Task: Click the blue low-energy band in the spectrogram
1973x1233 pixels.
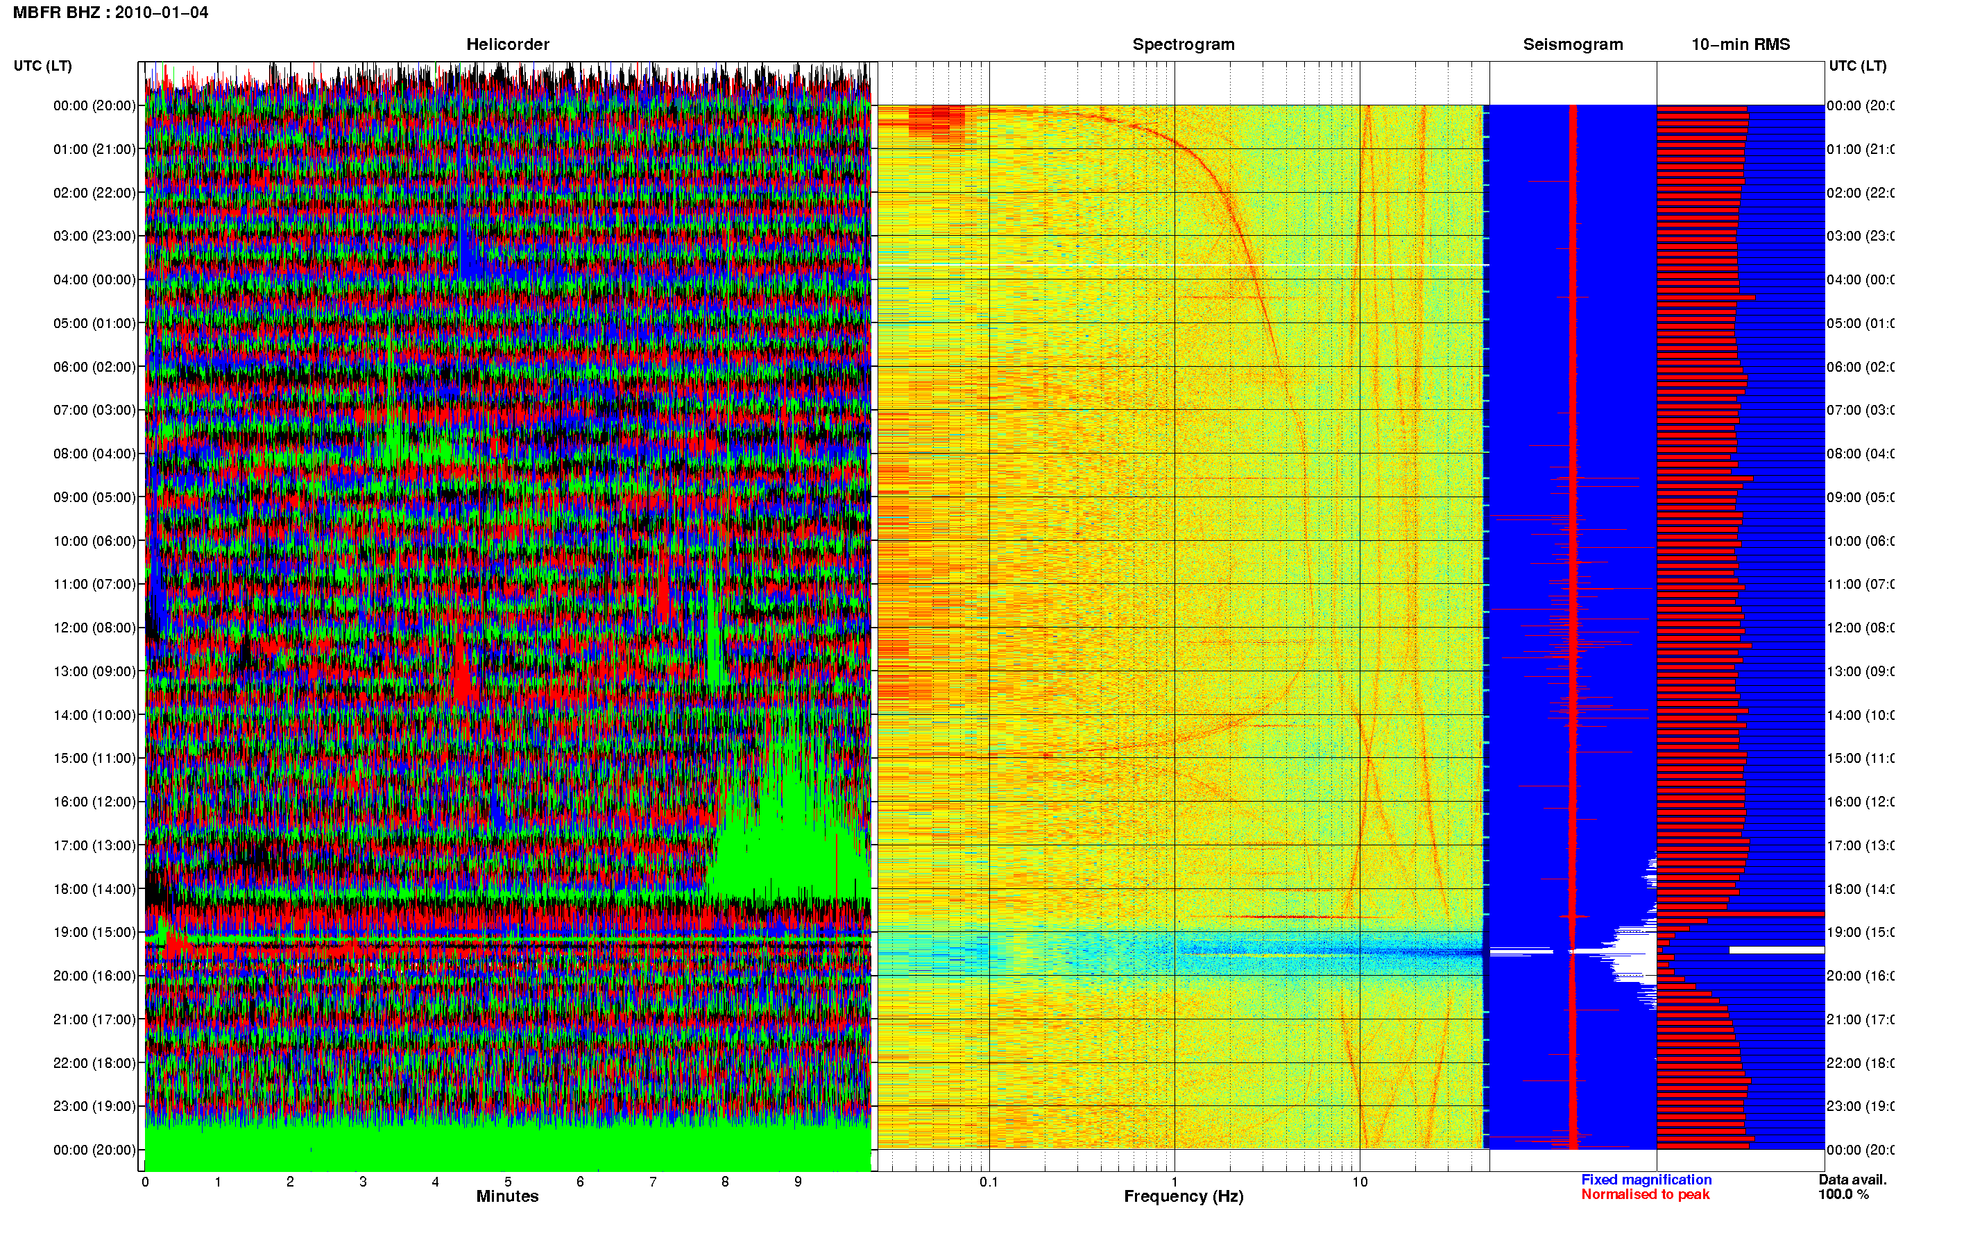Action: click(x=1180, y=951)
